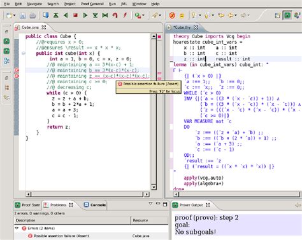This screenshot has width=302, height=240.
Task: Click the yellow square toolbar icon
Action: (182, 15)
